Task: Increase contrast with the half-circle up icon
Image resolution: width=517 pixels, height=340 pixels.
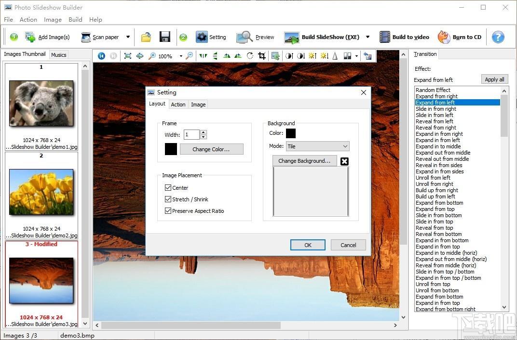Action: 289,56
